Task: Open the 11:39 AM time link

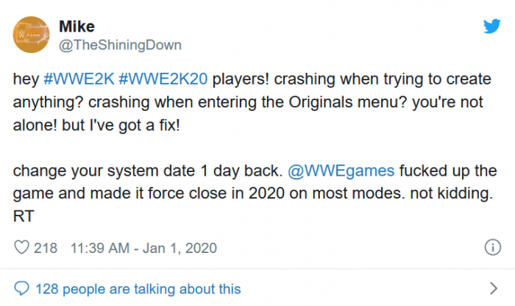Action: tap(99, 247)
